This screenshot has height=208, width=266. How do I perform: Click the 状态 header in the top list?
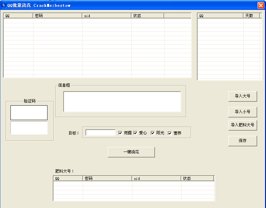(148, 16)
